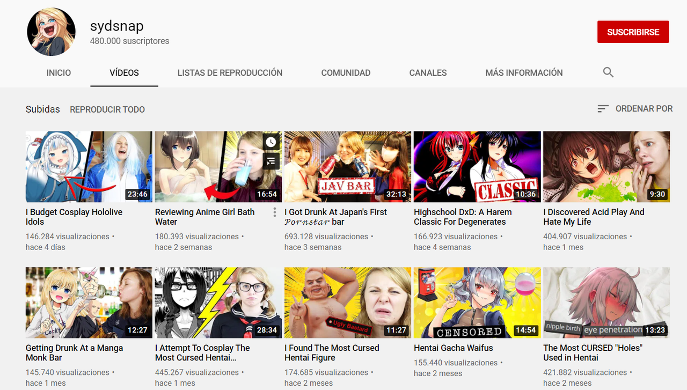
Task: Click REPRODUCIR TODO to play all uploads
Action: (107, 109)
